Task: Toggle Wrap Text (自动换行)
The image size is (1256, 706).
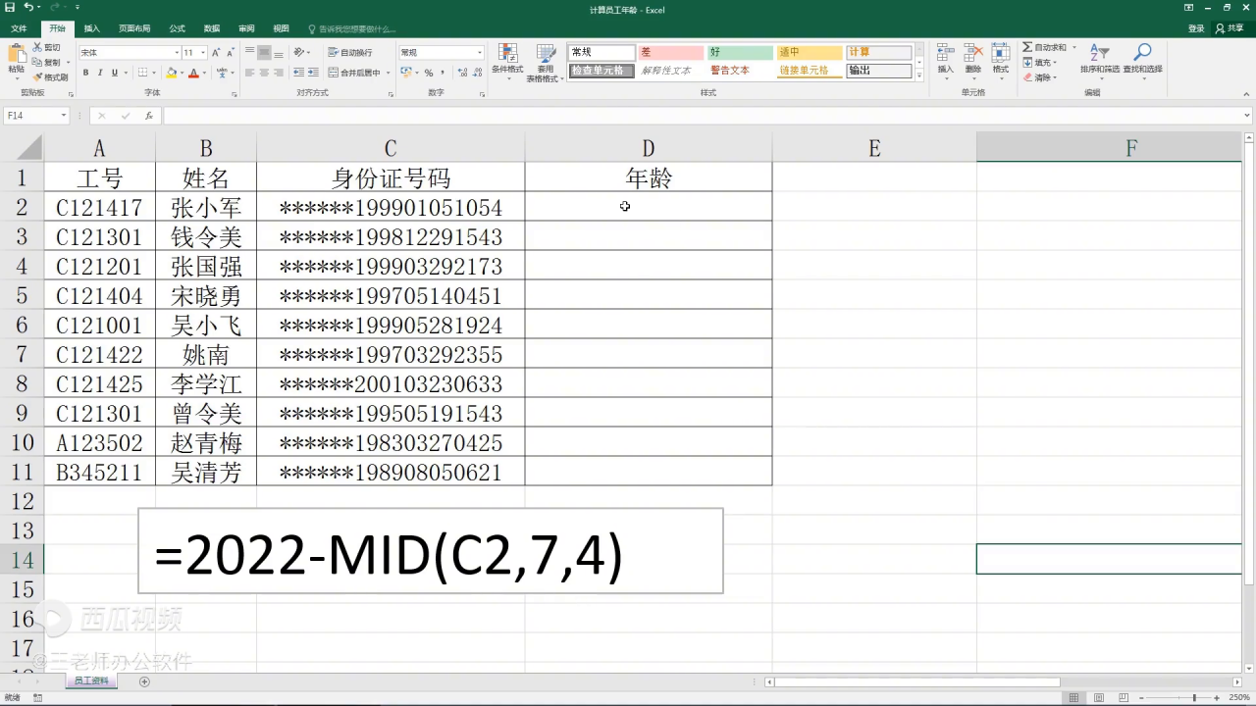Action: [350, 52]
